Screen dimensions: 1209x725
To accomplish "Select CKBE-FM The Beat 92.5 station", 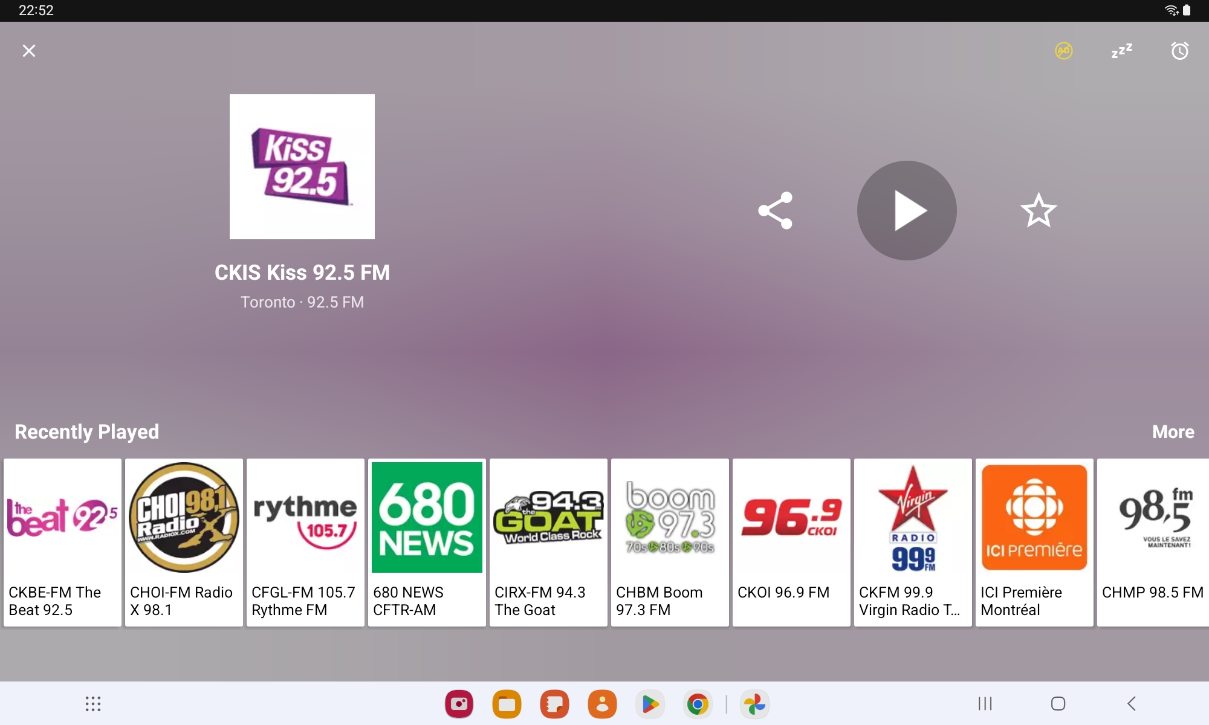I will (62, 542).
